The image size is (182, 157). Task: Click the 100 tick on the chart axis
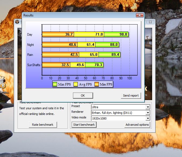click(x=129, y=78)
